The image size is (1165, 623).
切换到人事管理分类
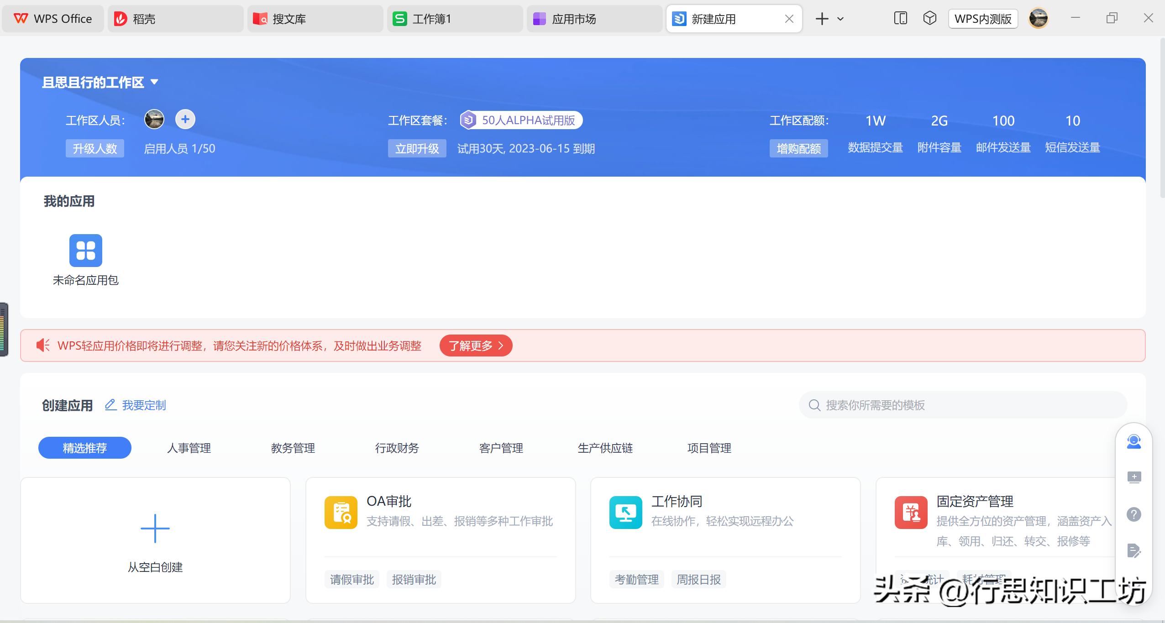pos(189,448)
